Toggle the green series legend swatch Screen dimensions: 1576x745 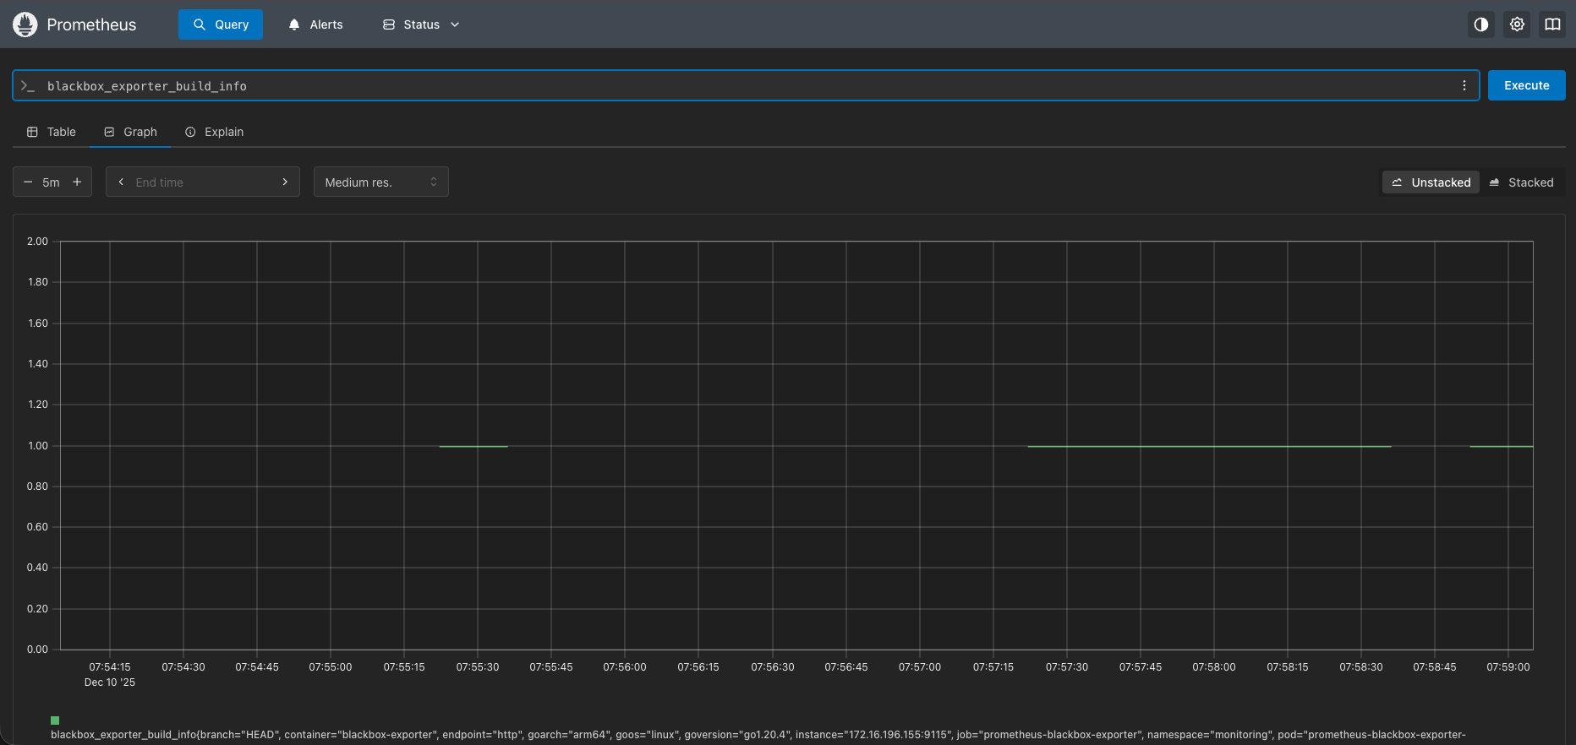[55, 721]
